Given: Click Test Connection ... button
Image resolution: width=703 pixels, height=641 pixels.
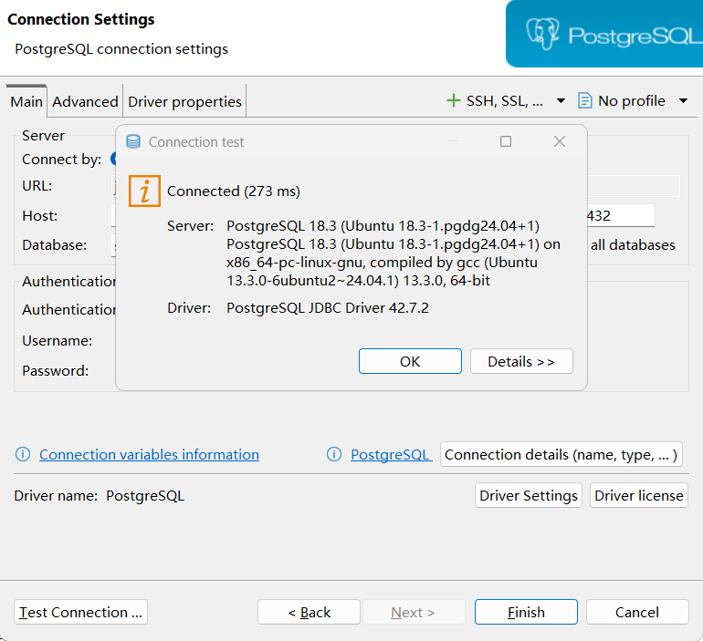Looking at the screenshot, I should point(80,612).
